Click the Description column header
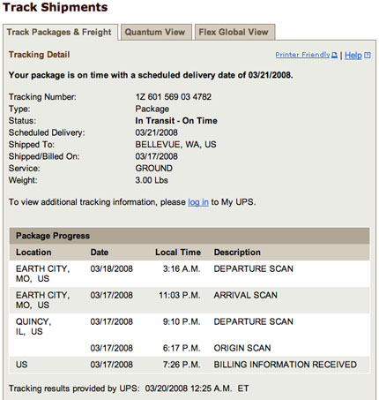379x400 pixels. (237, 253)
